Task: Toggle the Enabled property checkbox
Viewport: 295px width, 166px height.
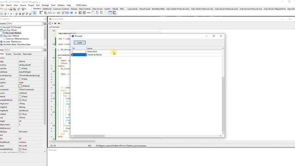Action: [x=20, y=114]
